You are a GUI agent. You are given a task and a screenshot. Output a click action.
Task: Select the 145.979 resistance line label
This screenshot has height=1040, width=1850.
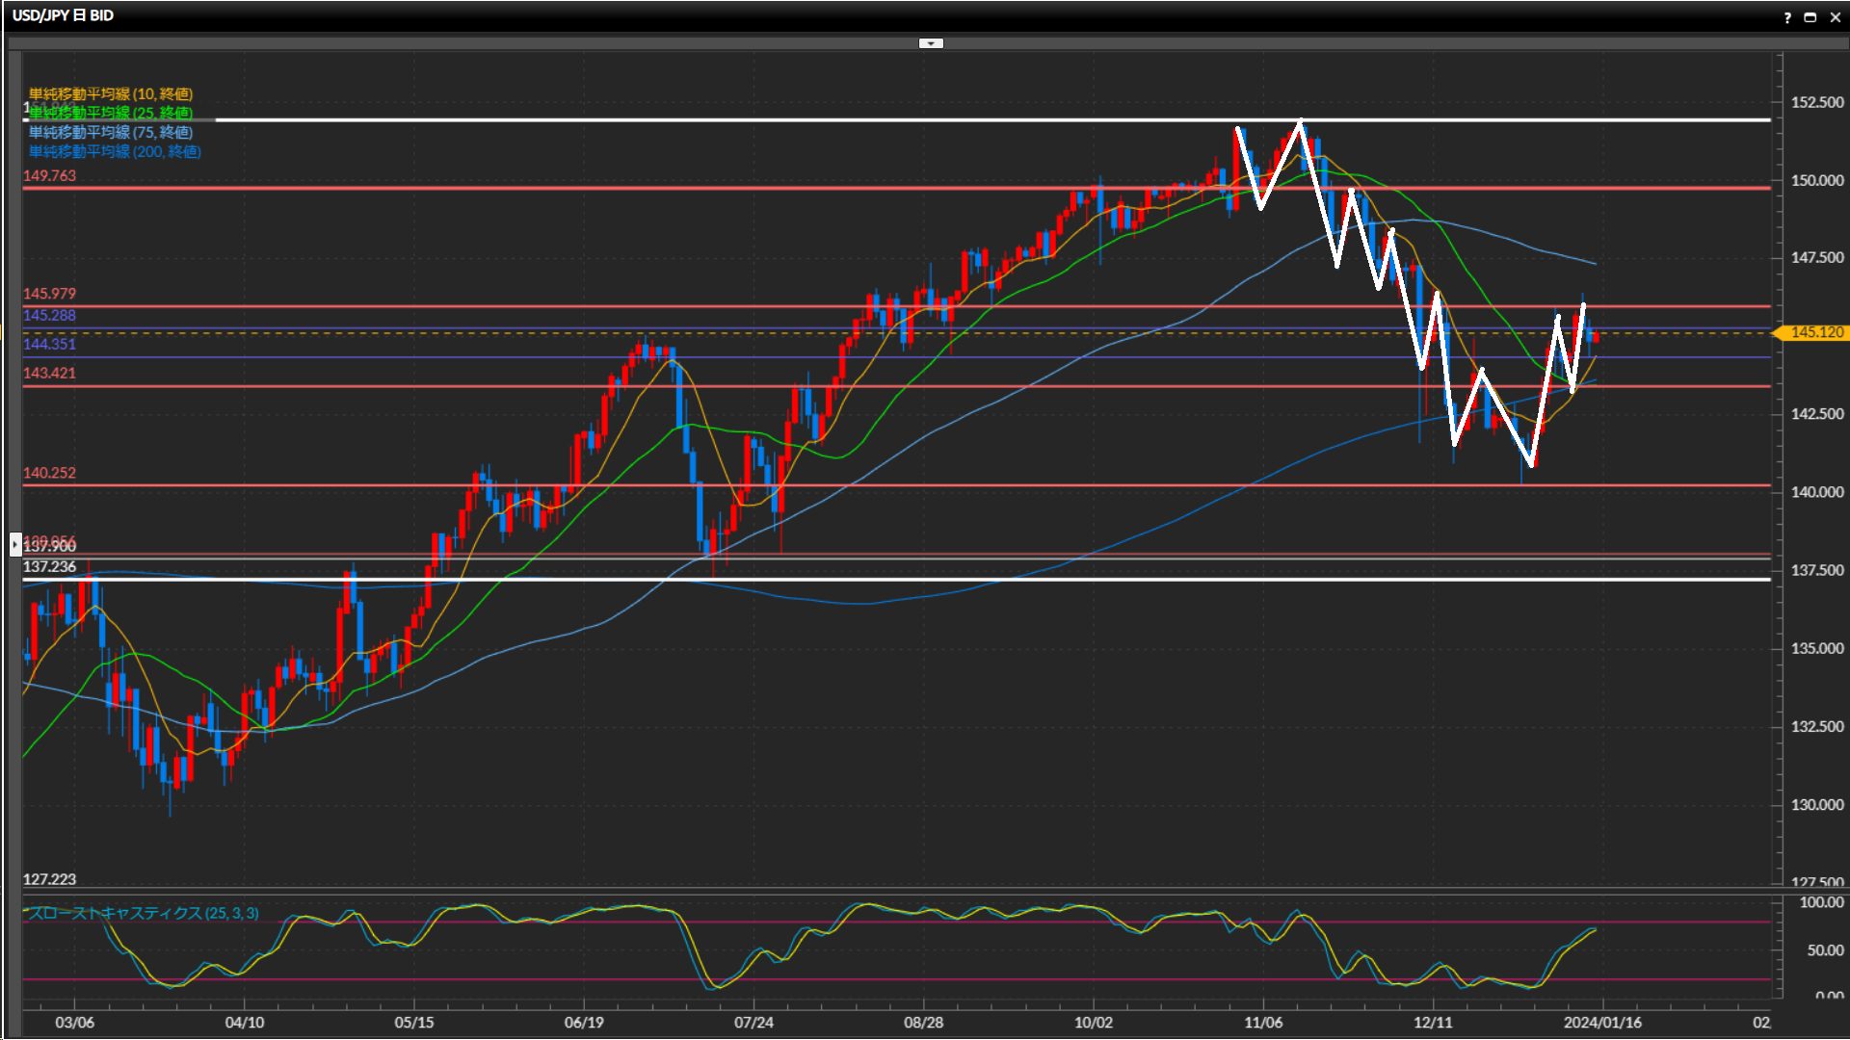[49, 293]
